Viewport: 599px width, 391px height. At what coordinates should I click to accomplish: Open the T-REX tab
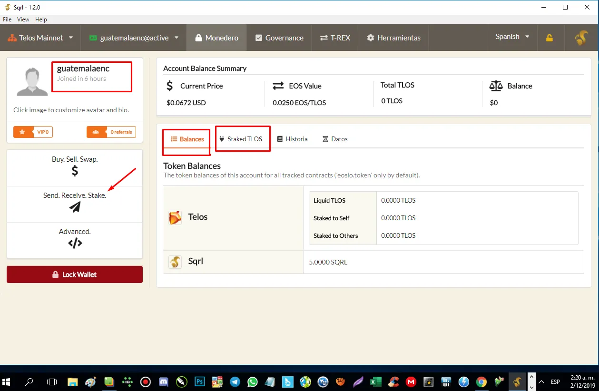(335, 38)
